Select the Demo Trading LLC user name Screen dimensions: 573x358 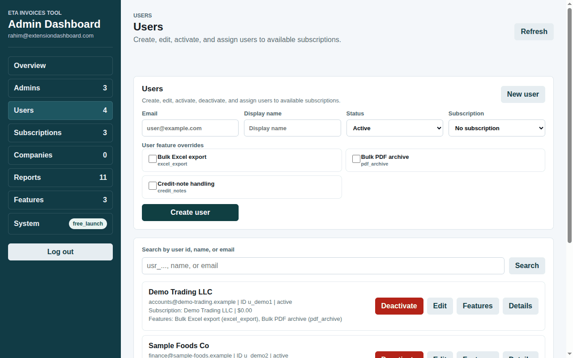pyautogui.click(x=180, y=292)
